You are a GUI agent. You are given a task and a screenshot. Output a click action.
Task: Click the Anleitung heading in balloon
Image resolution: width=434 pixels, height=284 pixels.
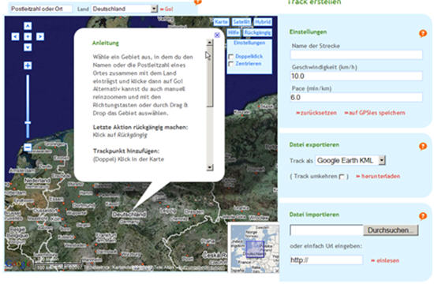point(106,43)
